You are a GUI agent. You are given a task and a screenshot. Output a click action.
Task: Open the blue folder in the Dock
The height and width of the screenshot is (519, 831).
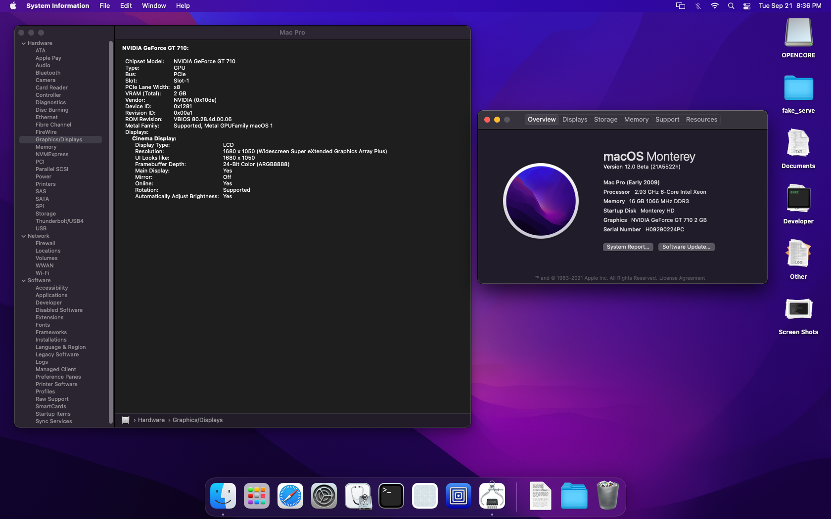574,496
